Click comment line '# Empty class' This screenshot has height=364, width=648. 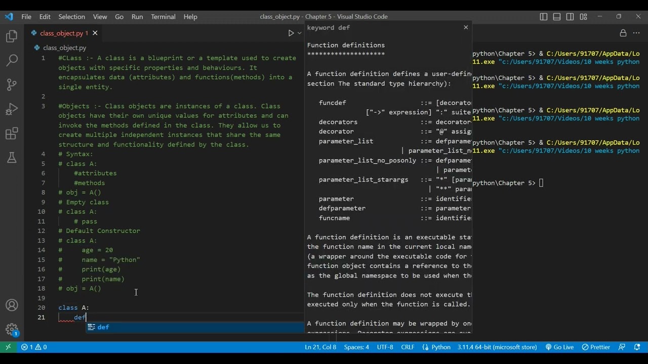click(84, 202)
